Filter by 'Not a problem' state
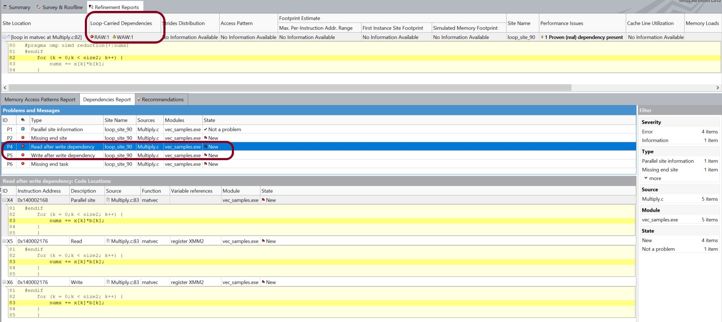 pyautogui.click(x=658, y=249)
